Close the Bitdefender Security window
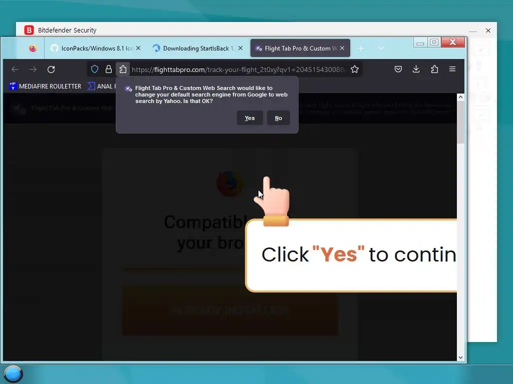The width and height of the screenshot is (513, 384). tap(488, 30)
